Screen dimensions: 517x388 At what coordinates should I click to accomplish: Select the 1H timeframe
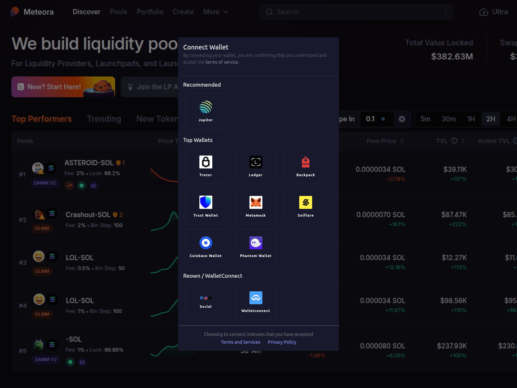coord(471,119)
